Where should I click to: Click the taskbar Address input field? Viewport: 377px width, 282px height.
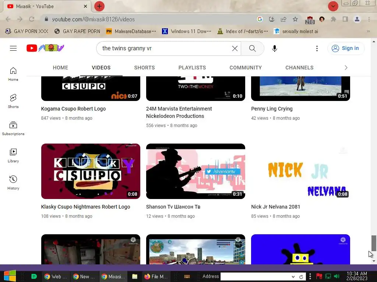tap(256, 276)
